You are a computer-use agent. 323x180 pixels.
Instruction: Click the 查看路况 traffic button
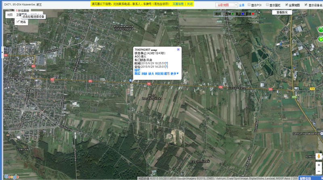point(282,12)
